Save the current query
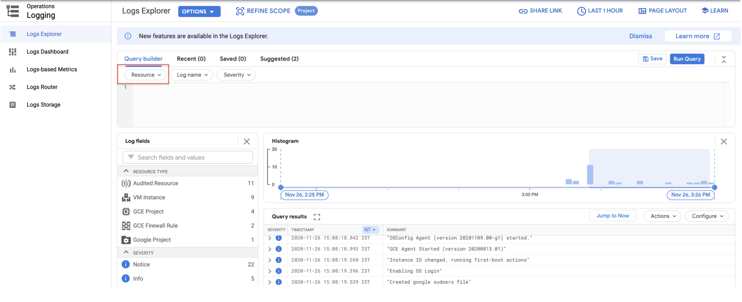Viewport: 742px width, 302px height. point(652,59)
